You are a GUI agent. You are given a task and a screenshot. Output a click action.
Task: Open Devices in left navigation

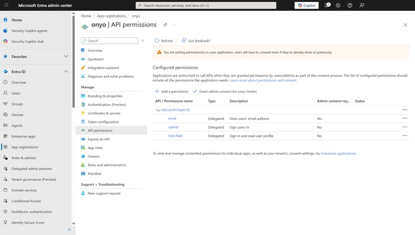pos(17,114)
